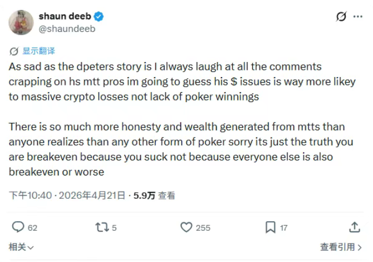Click the post timestamp 下午10:40
The height and width of the screenshot is (262, 373).
pyautogui.click(x=31, y=196)
